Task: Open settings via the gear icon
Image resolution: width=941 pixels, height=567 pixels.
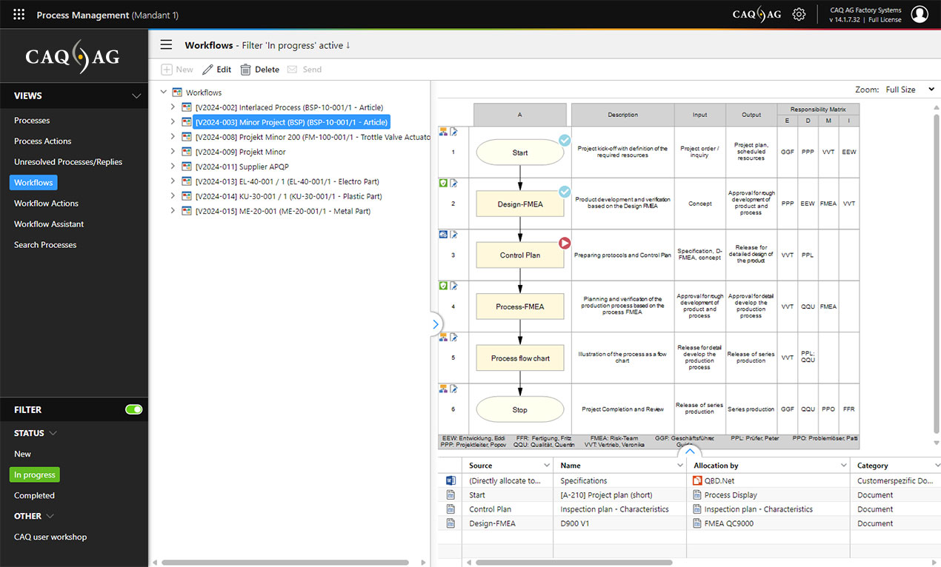Action: tap(799, 15)
